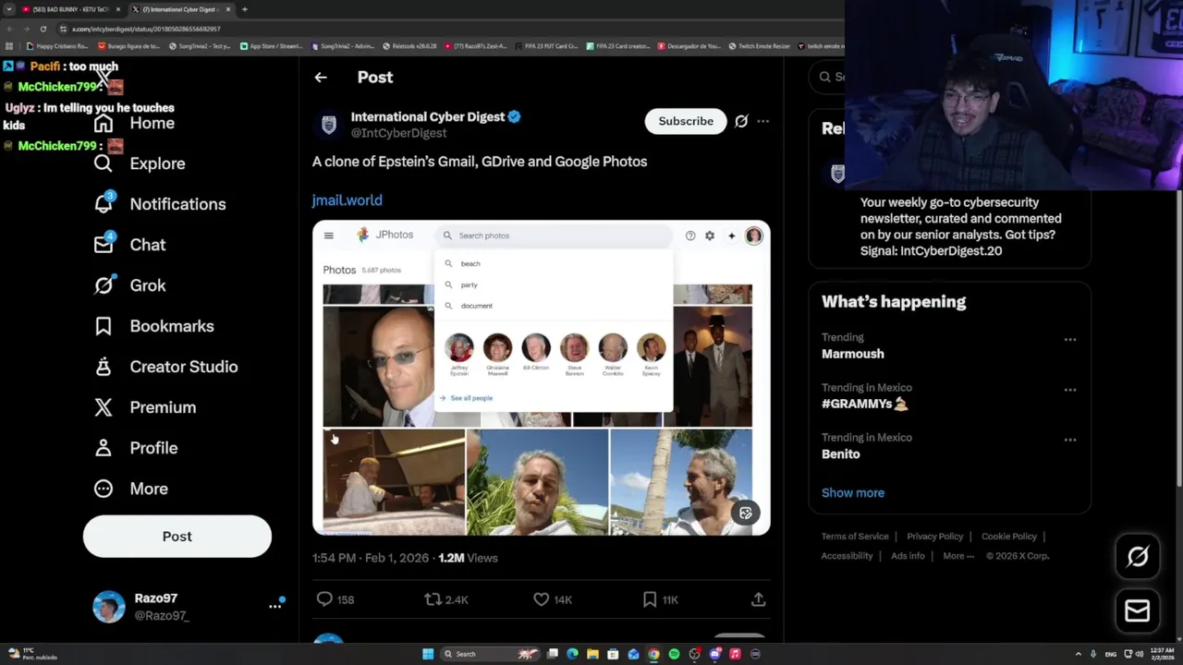Open Windows Start menu on taskbar
1183x665 pixels.
(x=428, y=654)
